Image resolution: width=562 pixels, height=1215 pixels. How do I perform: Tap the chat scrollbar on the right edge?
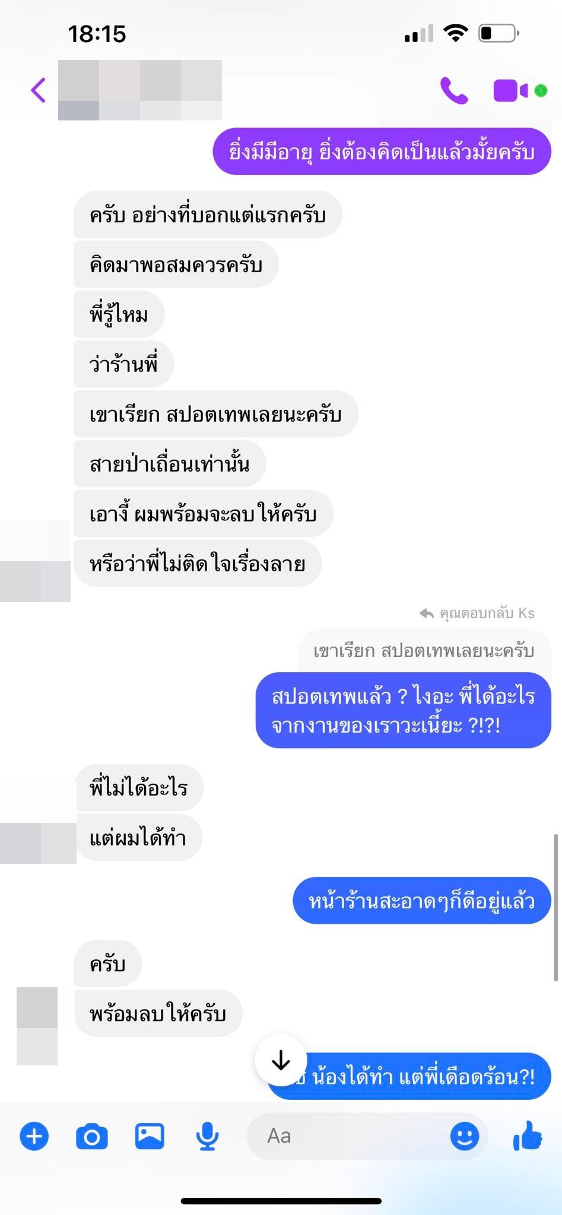click(556, 908)
